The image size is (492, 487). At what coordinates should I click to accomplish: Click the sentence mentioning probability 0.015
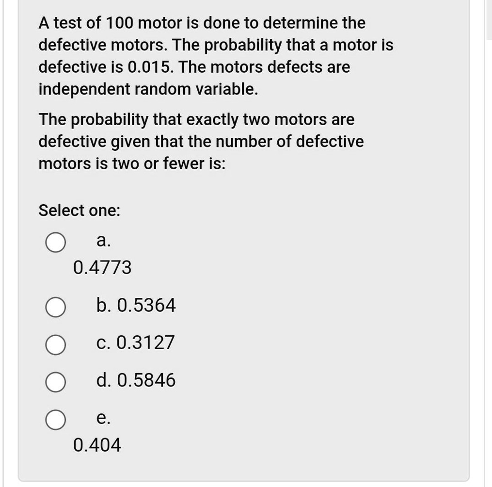[x=194, y=66]
